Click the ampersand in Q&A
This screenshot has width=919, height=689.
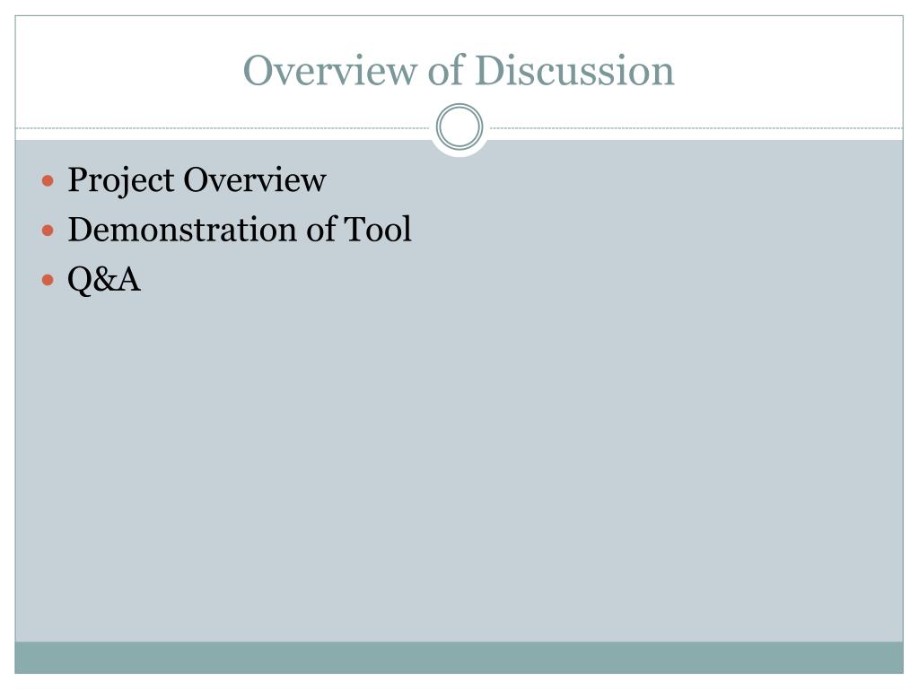pyautogui.click(x=106, y=280)
